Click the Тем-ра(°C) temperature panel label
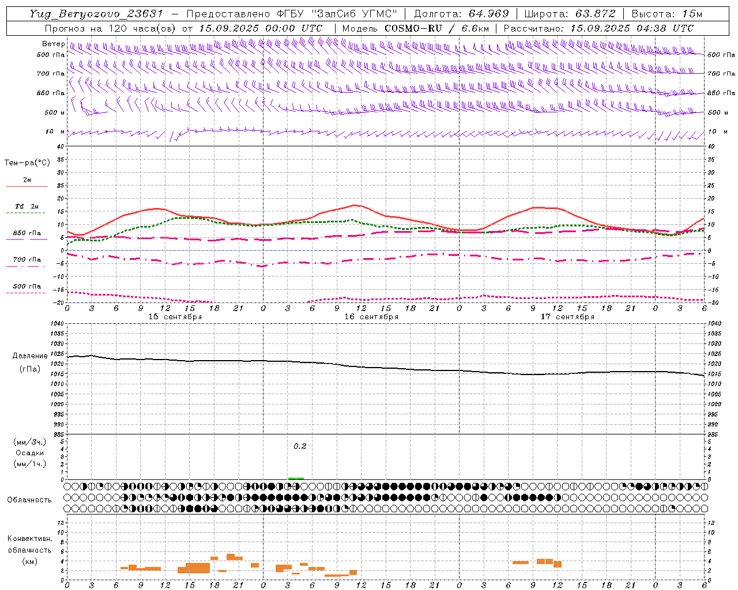The image size is (738, 590). [27, 163]
